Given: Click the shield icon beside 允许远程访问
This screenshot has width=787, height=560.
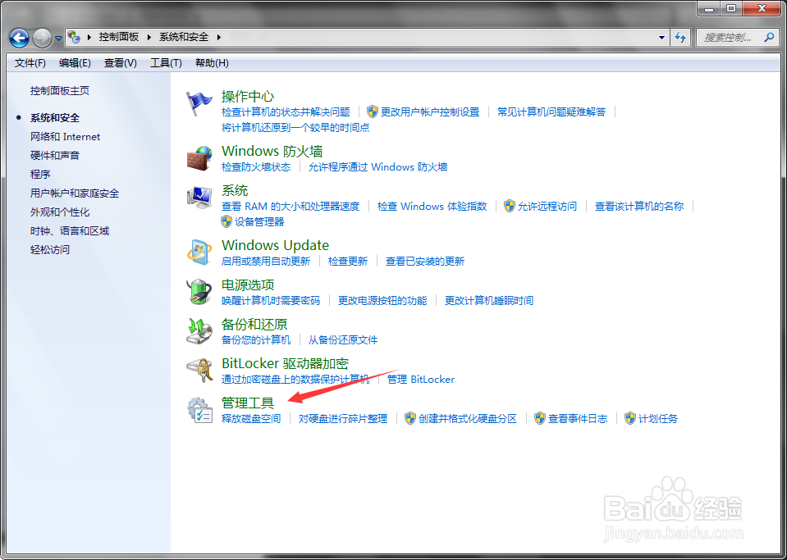Looking at the screenshot, I should 510,206.
